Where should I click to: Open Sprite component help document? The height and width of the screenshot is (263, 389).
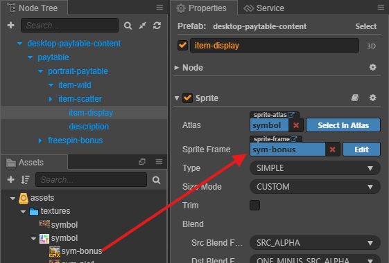pos(355,98)
